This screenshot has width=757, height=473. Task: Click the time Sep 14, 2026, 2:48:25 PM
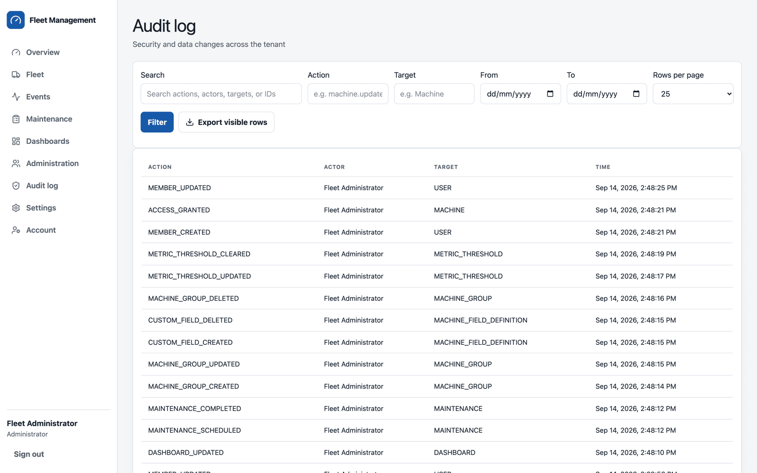click(636, 188)
